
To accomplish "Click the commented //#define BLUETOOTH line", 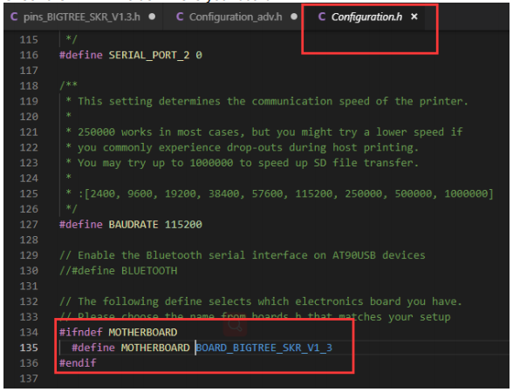I will 118,271.
